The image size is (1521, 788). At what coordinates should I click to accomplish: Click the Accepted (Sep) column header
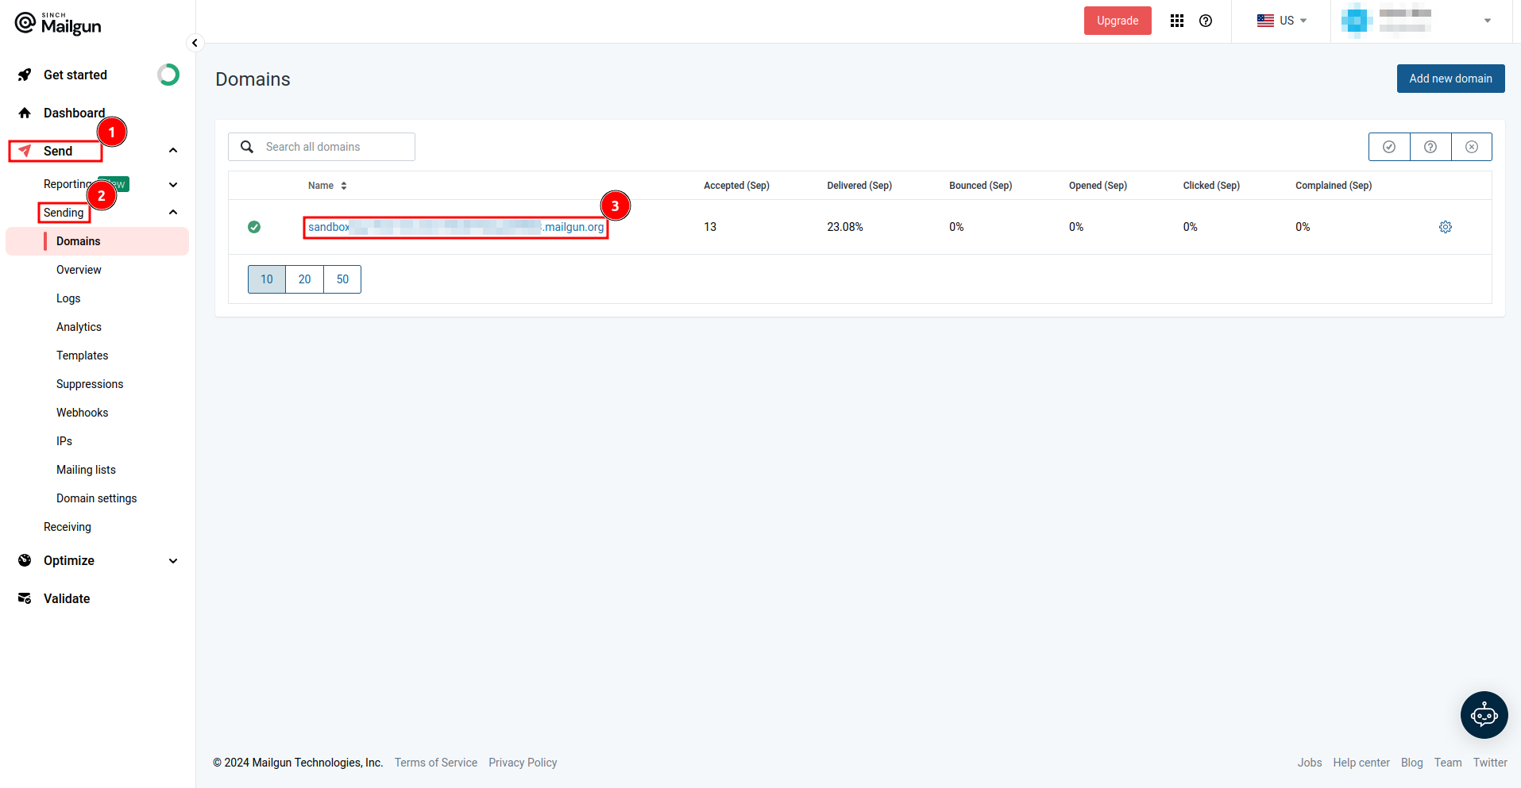click(736, 186)
